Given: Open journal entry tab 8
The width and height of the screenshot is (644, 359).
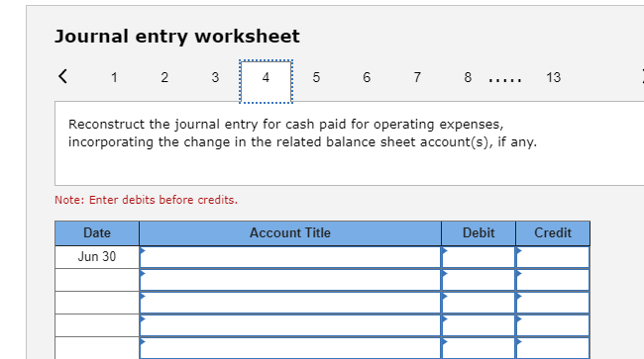Looking at the screenshot, I should coord(468,77).
